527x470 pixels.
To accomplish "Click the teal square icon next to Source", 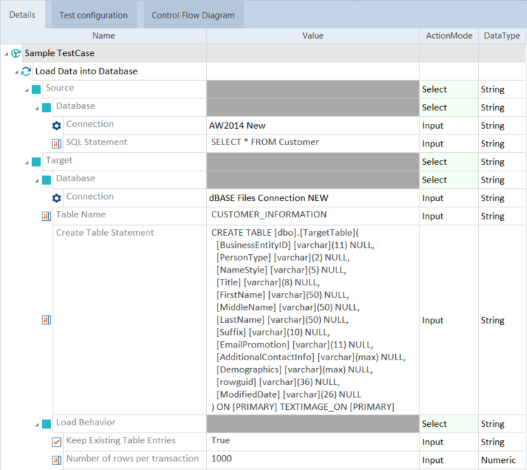I will point(36,90).
